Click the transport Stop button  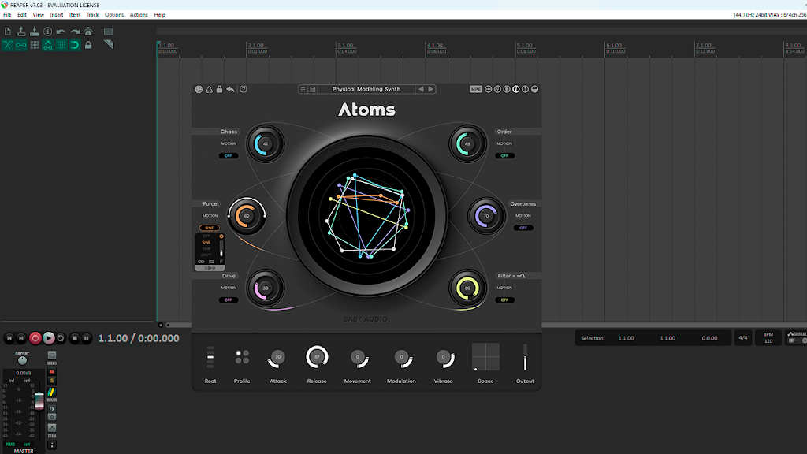point(75,338)
